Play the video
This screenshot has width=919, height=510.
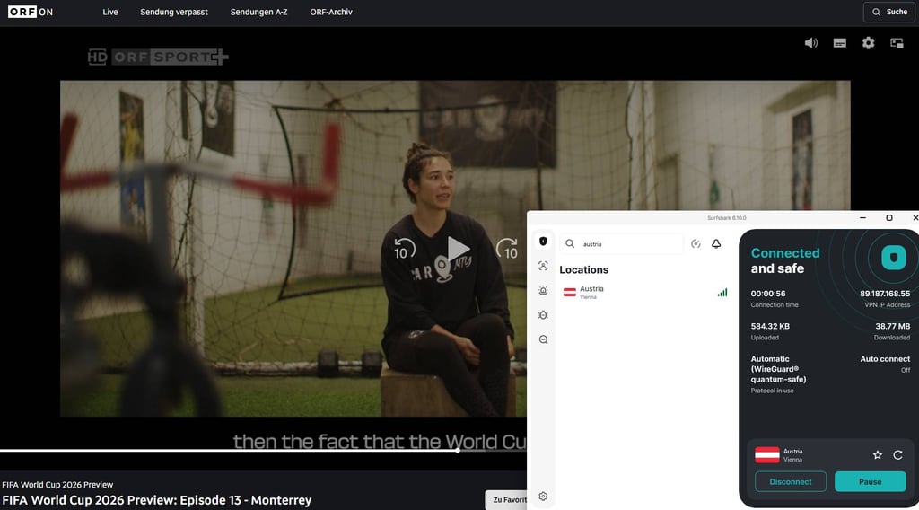click(457, 249)
